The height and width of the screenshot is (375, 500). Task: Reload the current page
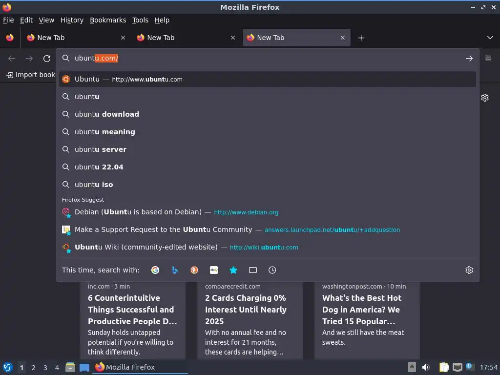pos(47,59)
